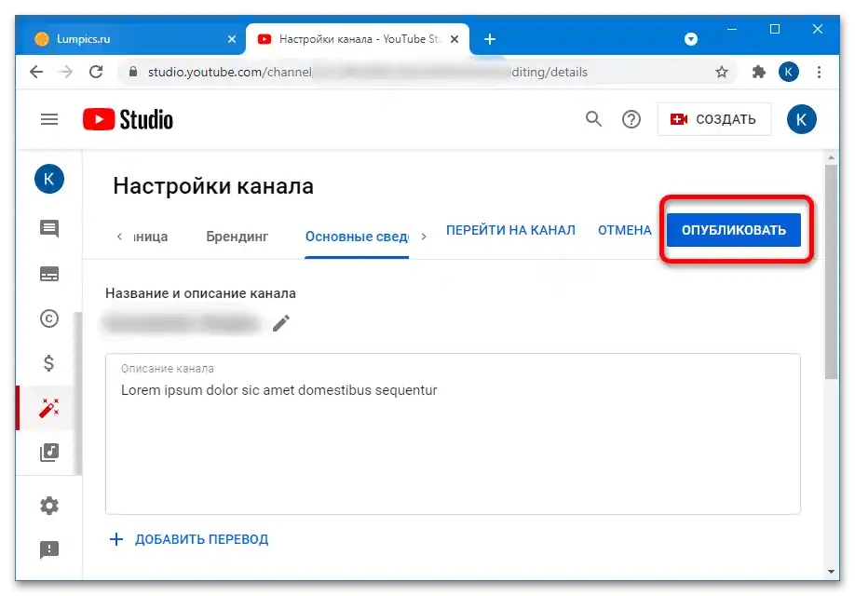Click the scrollbar down arrow

click(x=831, y=572)
